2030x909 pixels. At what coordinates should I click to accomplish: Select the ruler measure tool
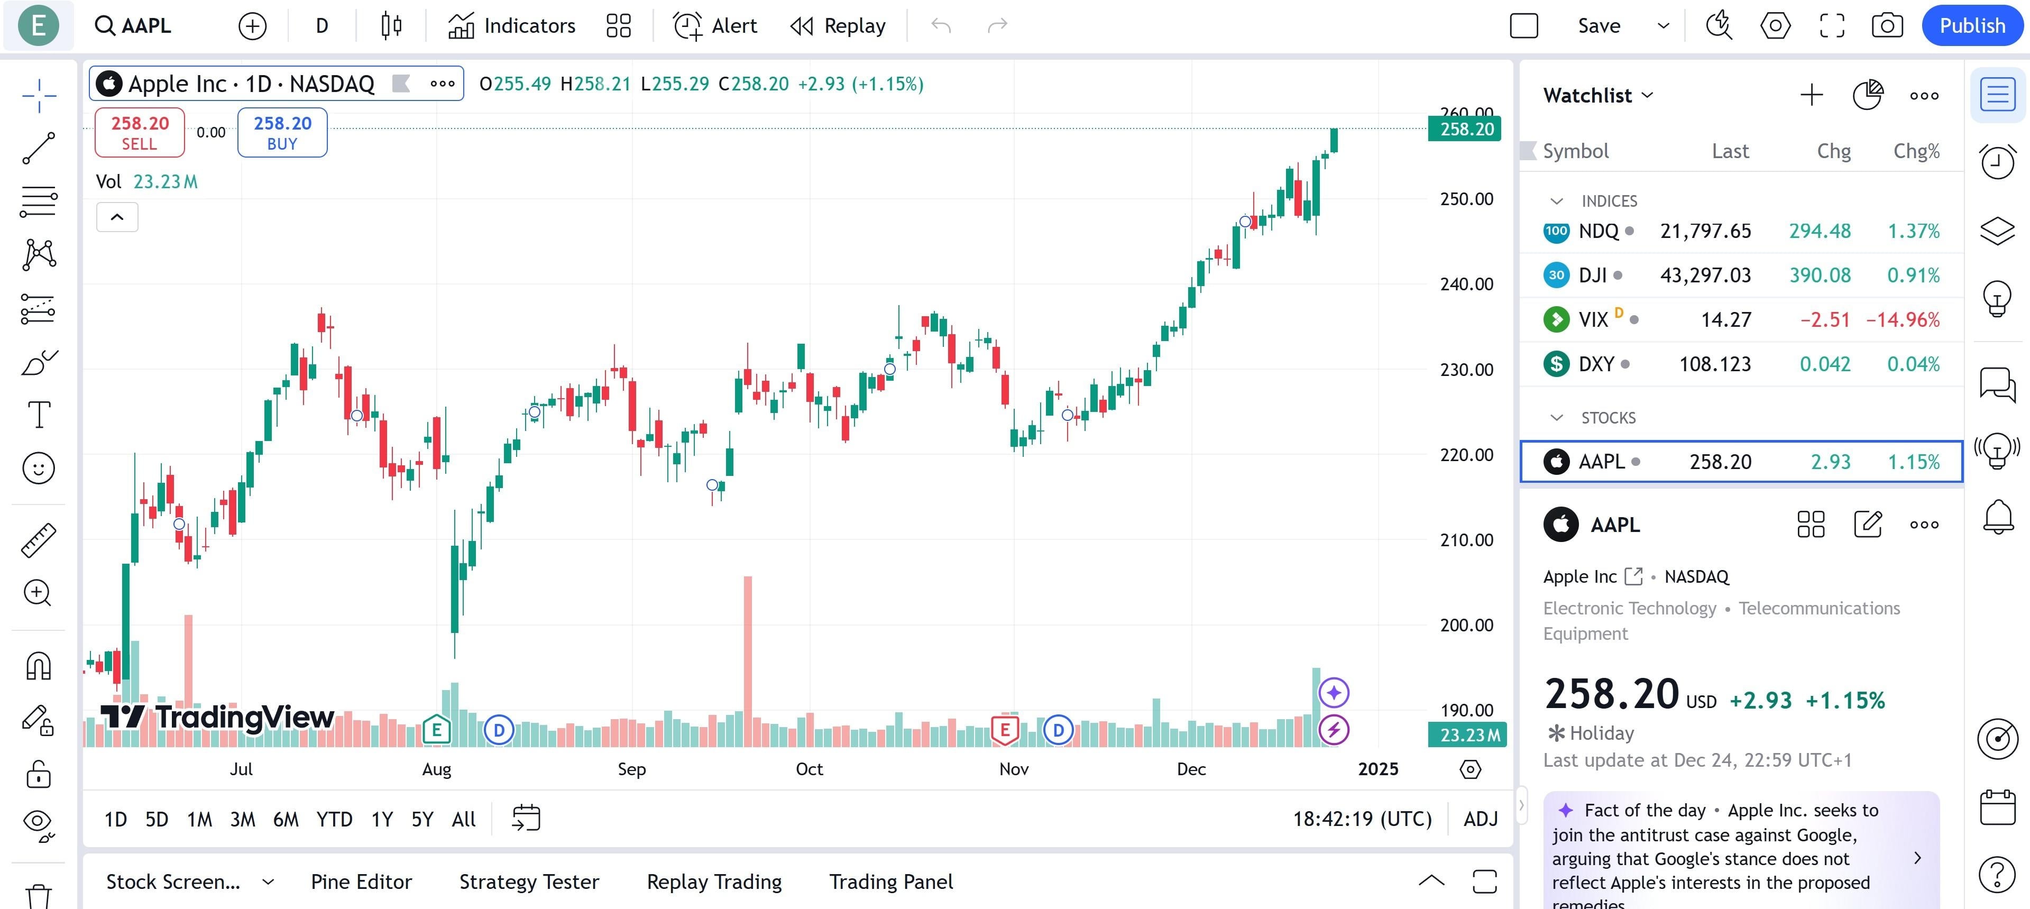[x=39, y=541]
